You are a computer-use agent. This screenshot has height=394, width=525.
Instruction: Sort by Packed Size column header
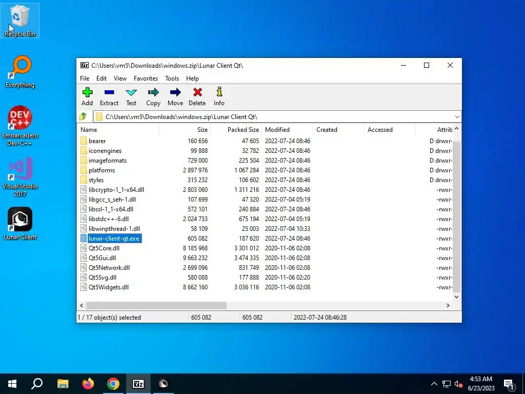coord(236,130)
